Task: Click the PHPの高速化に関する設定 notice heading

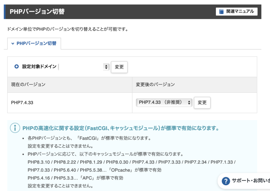Action: coord(121,128)
